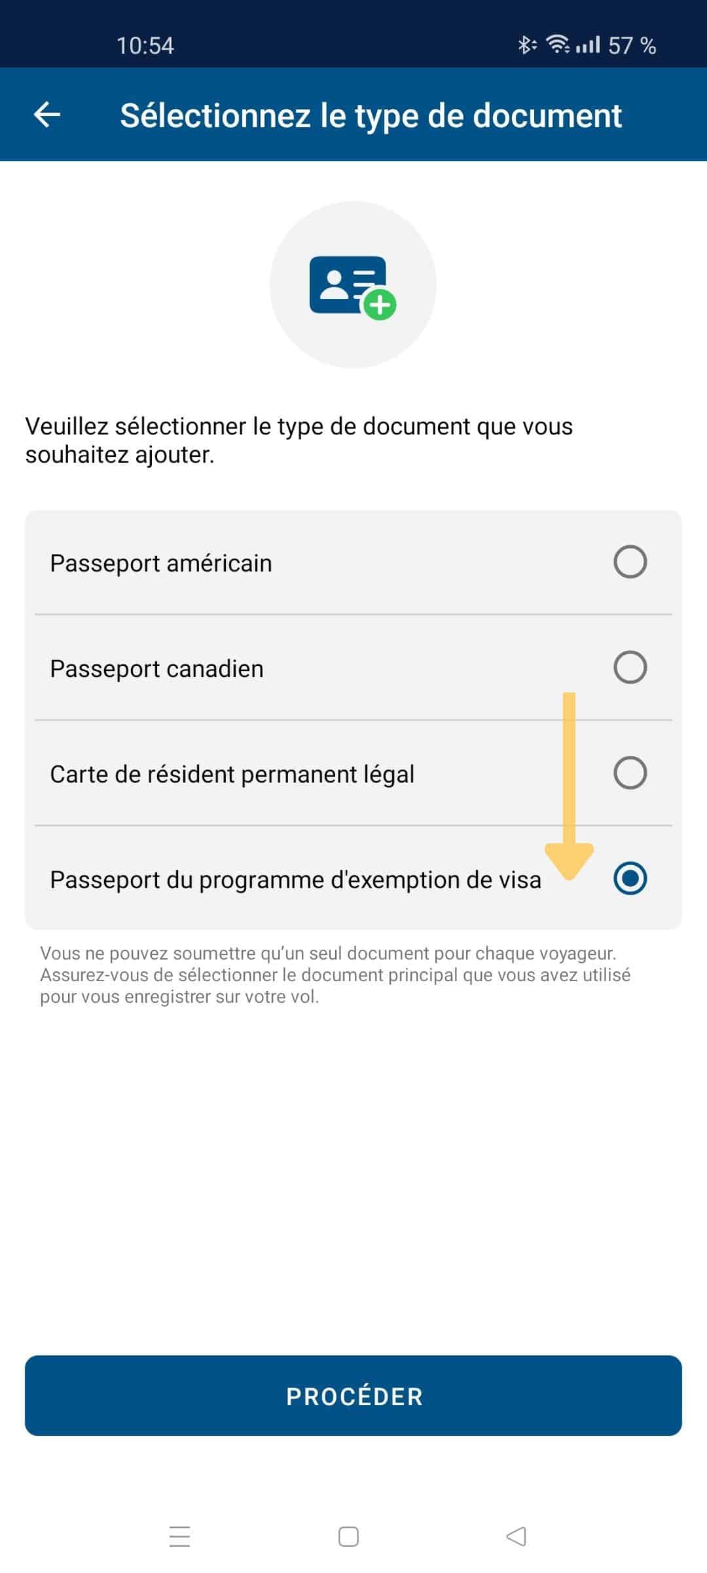The height and width of the screenshot is (1573, 707).
Task: Tap the Bluetooth status icon
Action: pyautogui.click(x=527, y=45)
